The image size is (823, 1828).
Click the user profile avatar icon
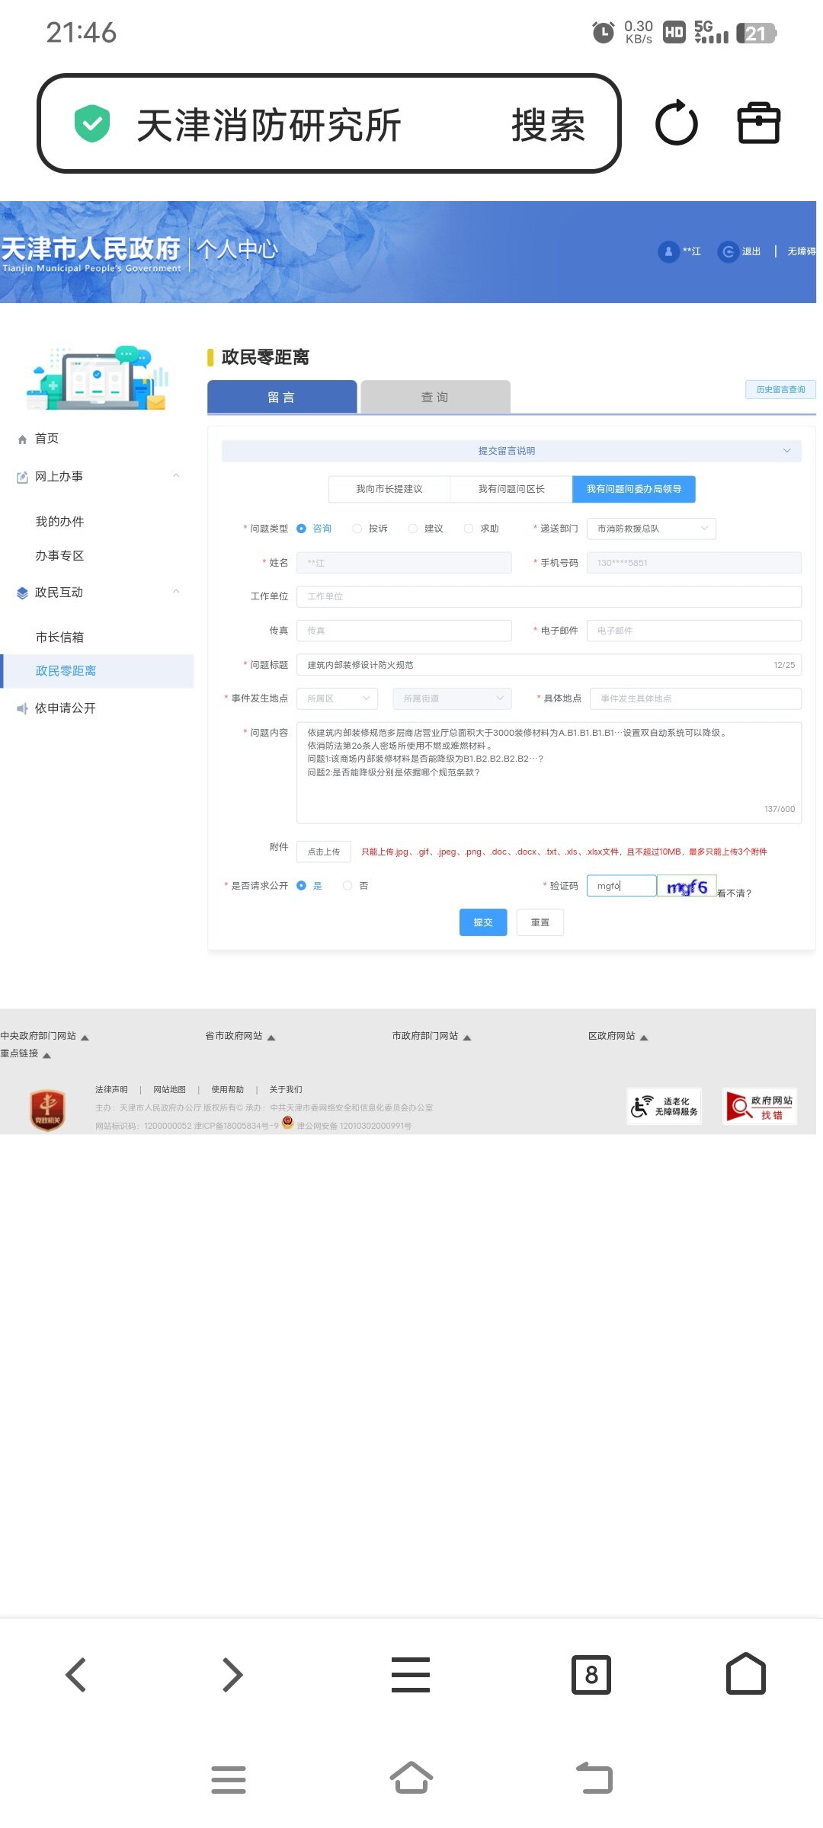[668, 251]
